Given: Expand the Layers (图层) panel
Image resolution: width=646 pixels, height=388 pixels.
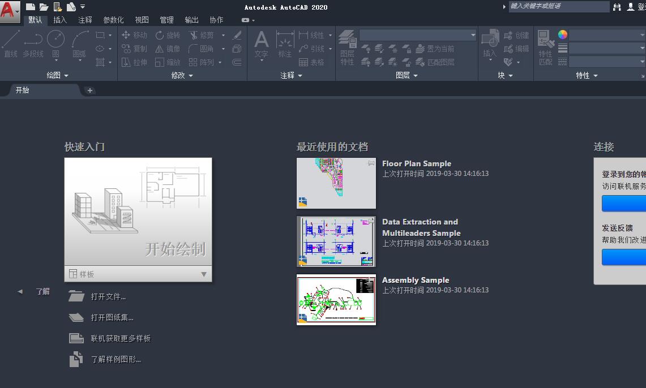Looking at the screenshot, I should pyautogui.click(x=407, y=75).
